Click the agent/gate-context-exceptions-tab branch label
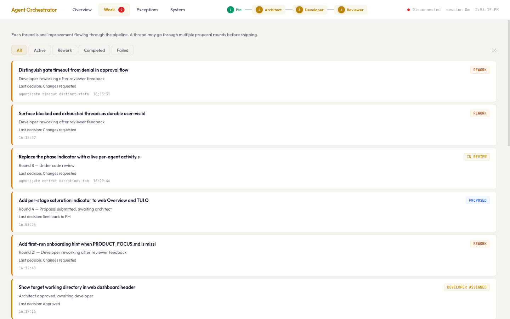The height and width of the screenshot is (319, 510). pyautogui.click(x=54, y=181)
